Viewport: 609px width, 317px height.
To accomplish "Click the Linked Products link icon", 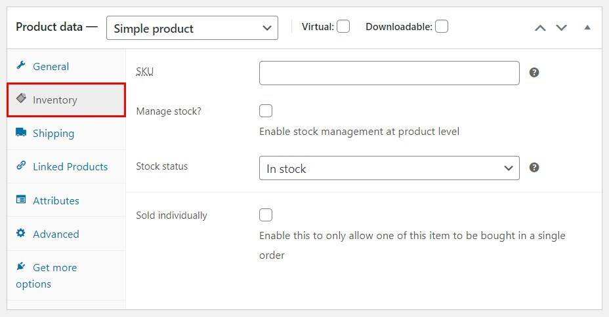I will click(21, 166).
